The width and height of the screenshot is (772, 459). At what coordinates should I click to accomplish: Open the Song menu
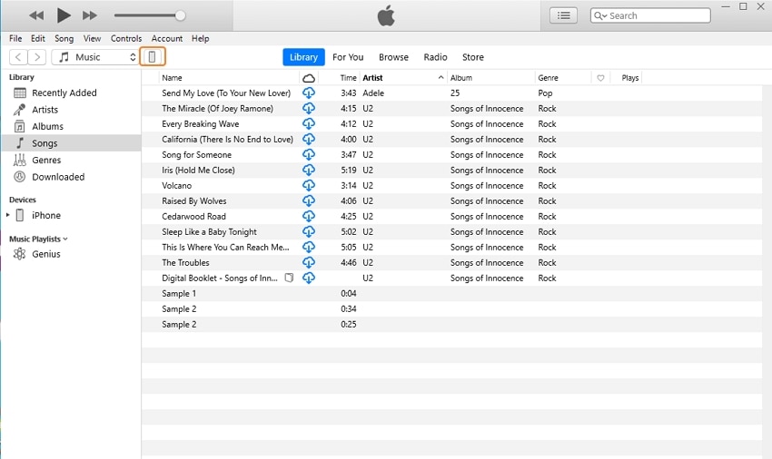click(x=64, y=38)
